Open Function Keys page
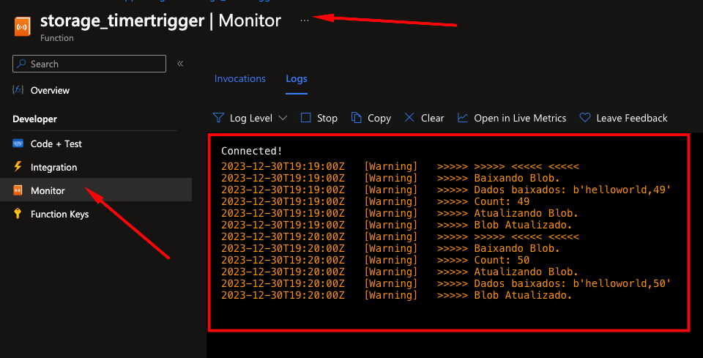Viewport: 703px width, 358px height. click(59, 215)
